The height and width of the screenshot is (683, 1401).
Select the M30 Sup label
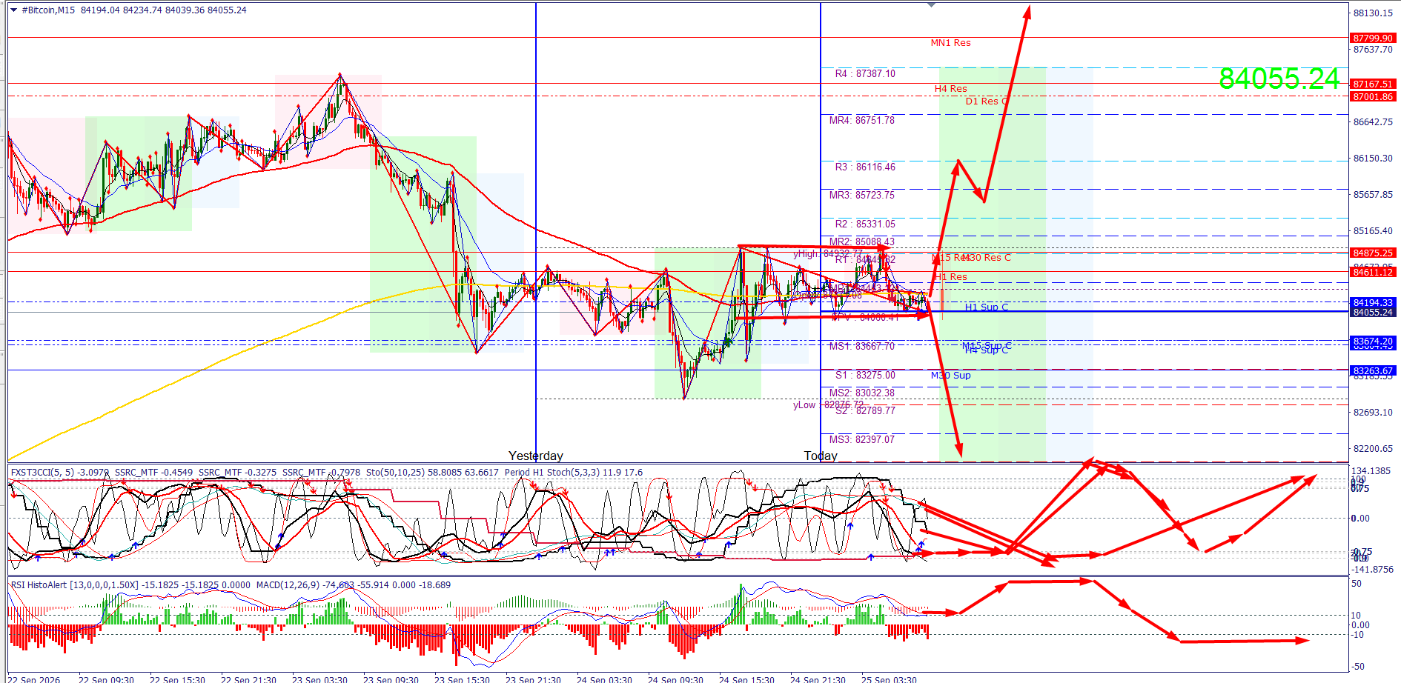pyautogui.click(x=950, y=376)
